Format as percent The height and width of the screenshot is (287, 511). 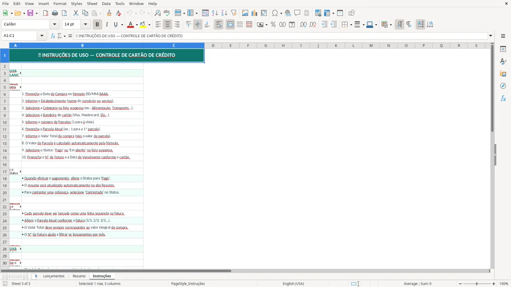pyautogui.click(x=273, y=25)
